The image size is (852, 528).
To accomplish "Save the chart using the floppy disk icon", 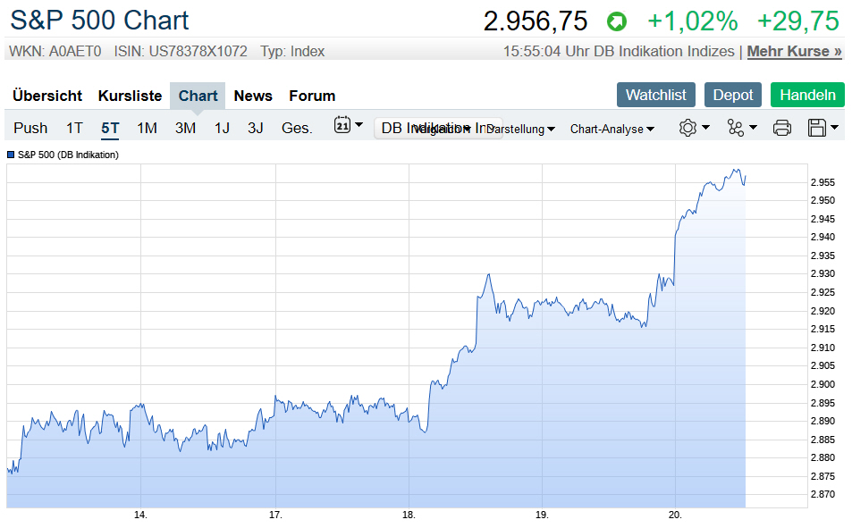I will point(816,128).
